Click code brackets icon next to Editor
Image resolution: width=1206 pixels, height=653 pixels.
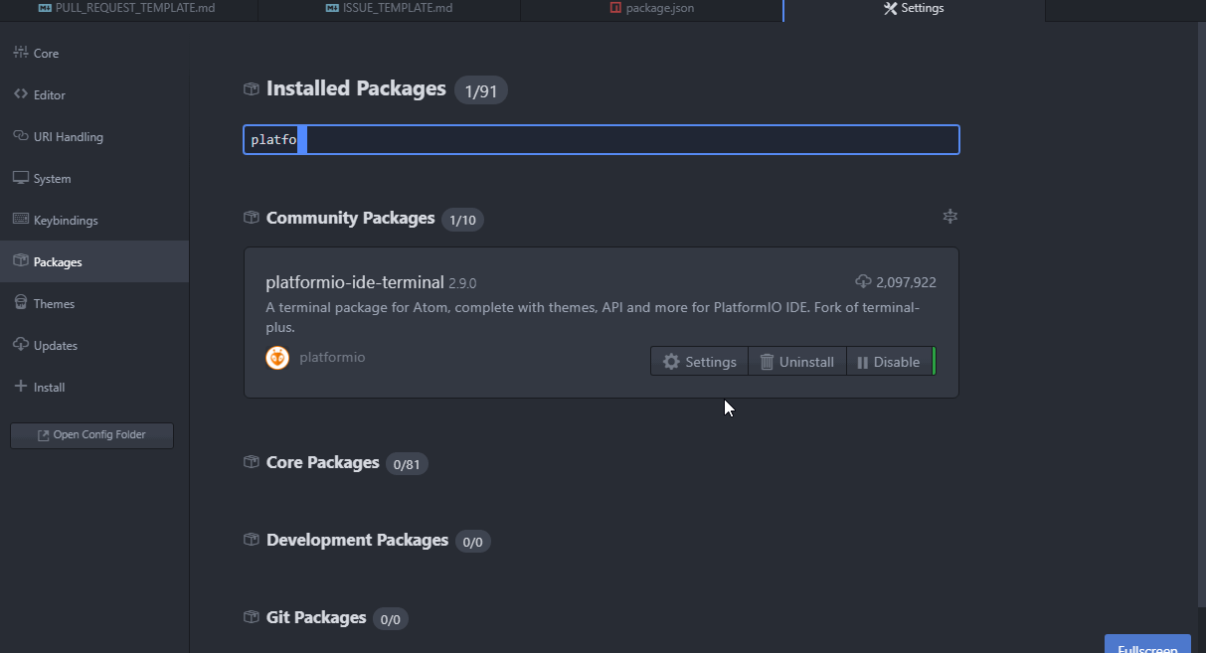pyautogui.click(x=20, y=94)
